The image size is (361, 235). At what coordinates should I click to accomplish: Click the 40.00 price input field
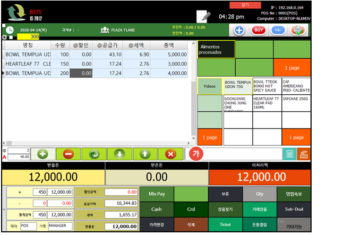19,157
